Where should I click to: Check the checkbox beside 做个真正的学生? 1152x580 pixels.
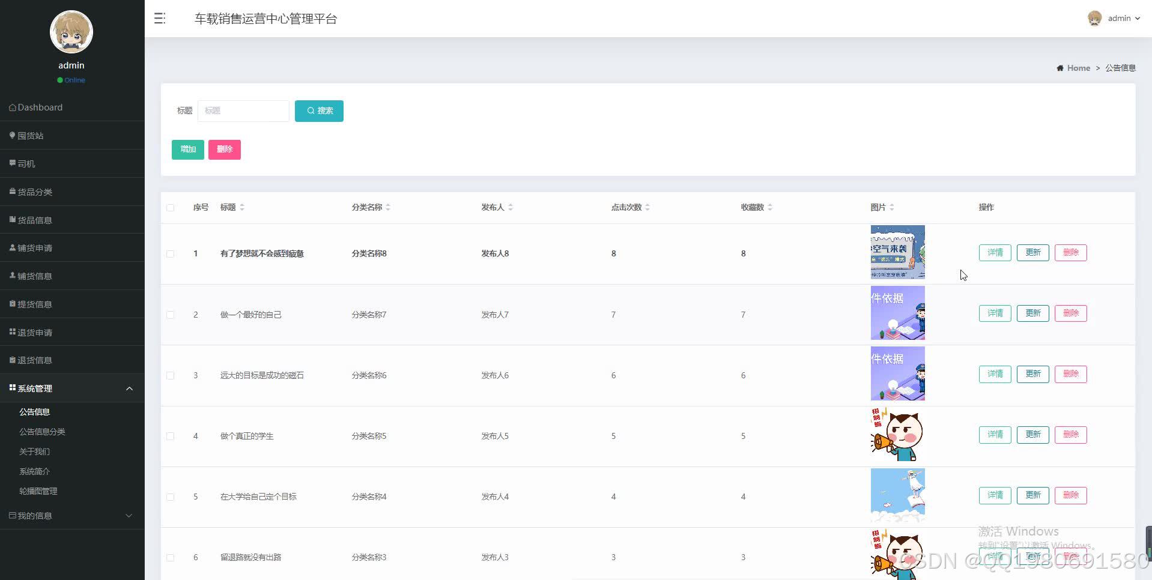tap(171, 437)
